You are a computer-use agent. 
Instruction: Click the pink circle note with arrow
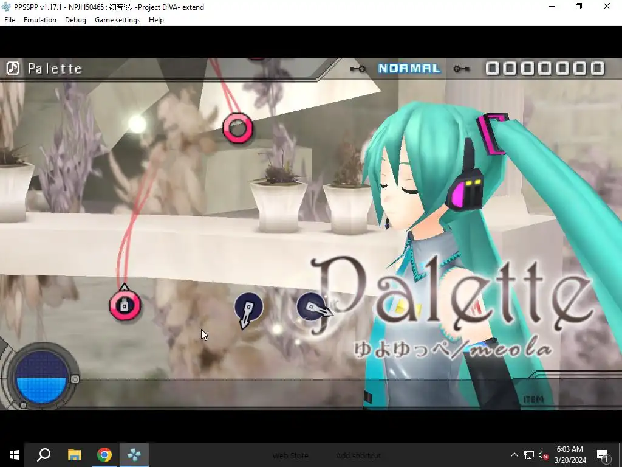125,304
